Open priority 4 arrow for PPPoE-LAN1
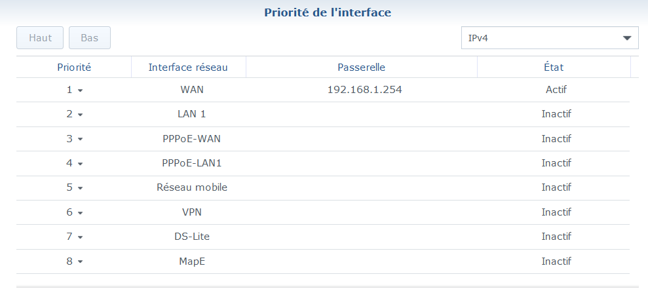This screenshot has height=289, width=648. [80, 164]
